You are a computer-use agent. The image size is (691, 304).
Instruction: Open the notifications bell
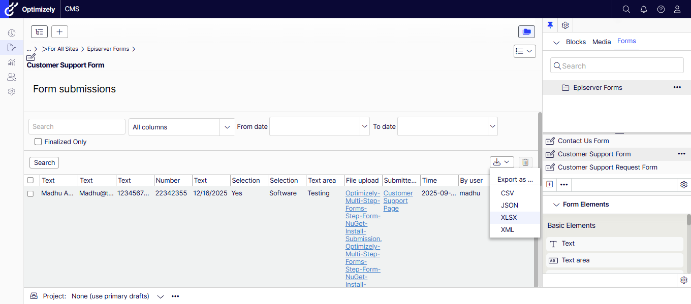pyautogui.click(x=643, y=9)
